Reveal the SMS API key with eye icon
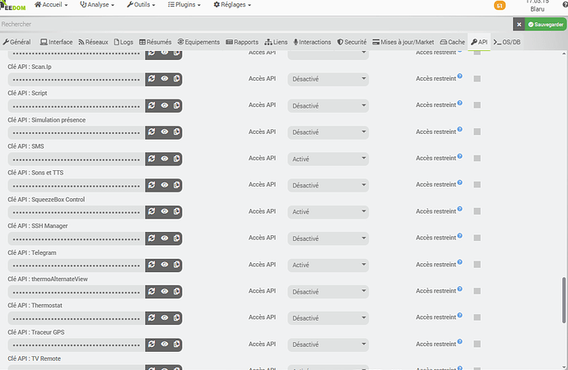Viewport: 568px width, 370px height. pos(165,159)
